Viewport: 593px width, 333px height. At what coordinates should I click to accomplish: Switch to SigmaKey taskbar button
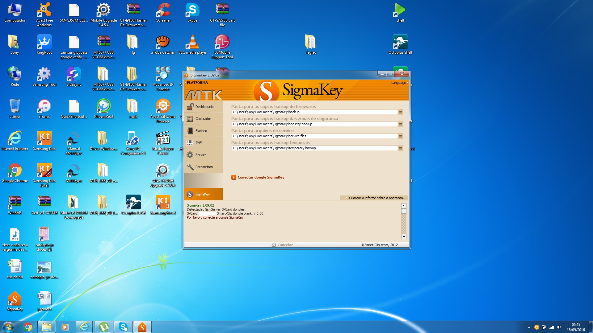click(x=142, y=327)
